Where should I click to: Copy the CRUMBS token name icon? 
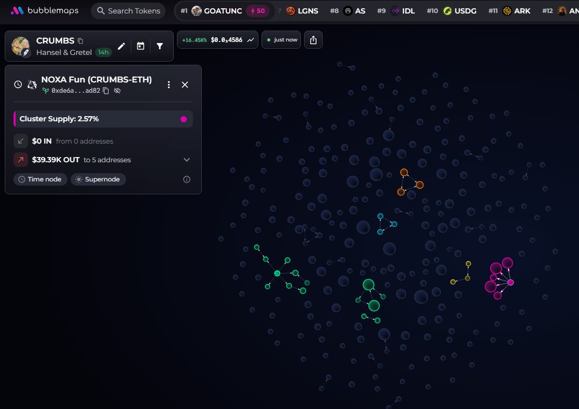click(x=80, y=41)
